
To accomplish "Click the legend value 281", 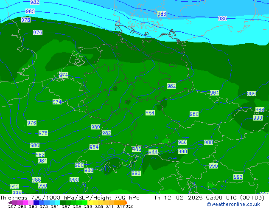I will pyautogui.click(x=55, y=206).
